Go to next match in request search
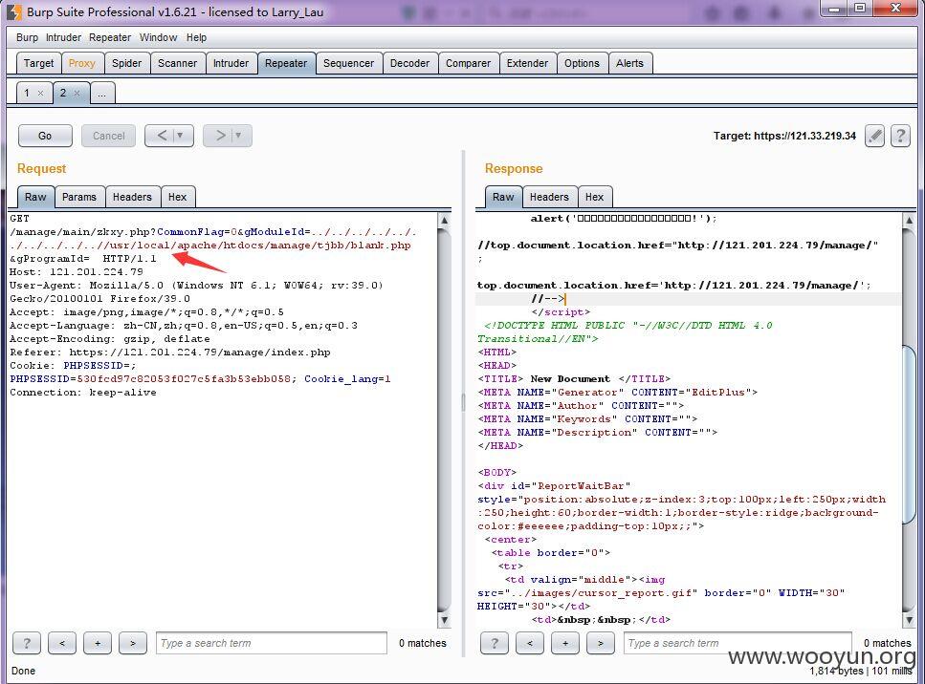Viewport: 925px width, 684px height. click(x=133, y=643)
